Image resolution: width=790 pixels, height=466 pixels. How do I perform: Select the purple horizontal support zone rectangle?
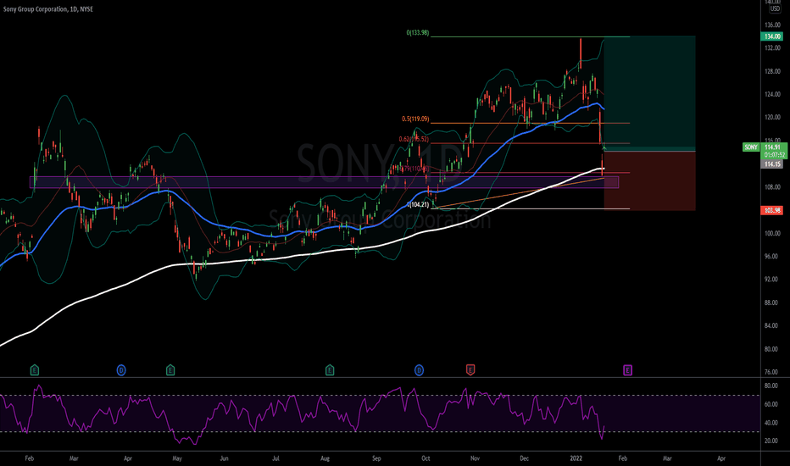tap(324, 182)
